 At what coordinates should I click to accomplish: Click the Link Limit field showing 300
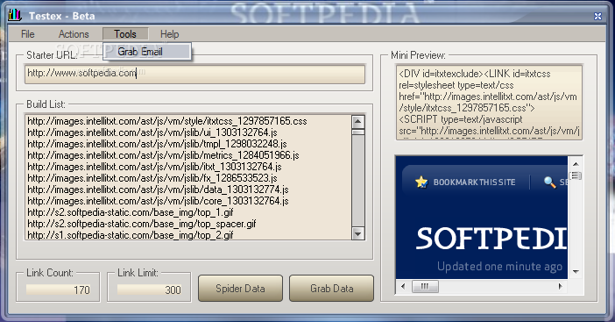point(150,290)
